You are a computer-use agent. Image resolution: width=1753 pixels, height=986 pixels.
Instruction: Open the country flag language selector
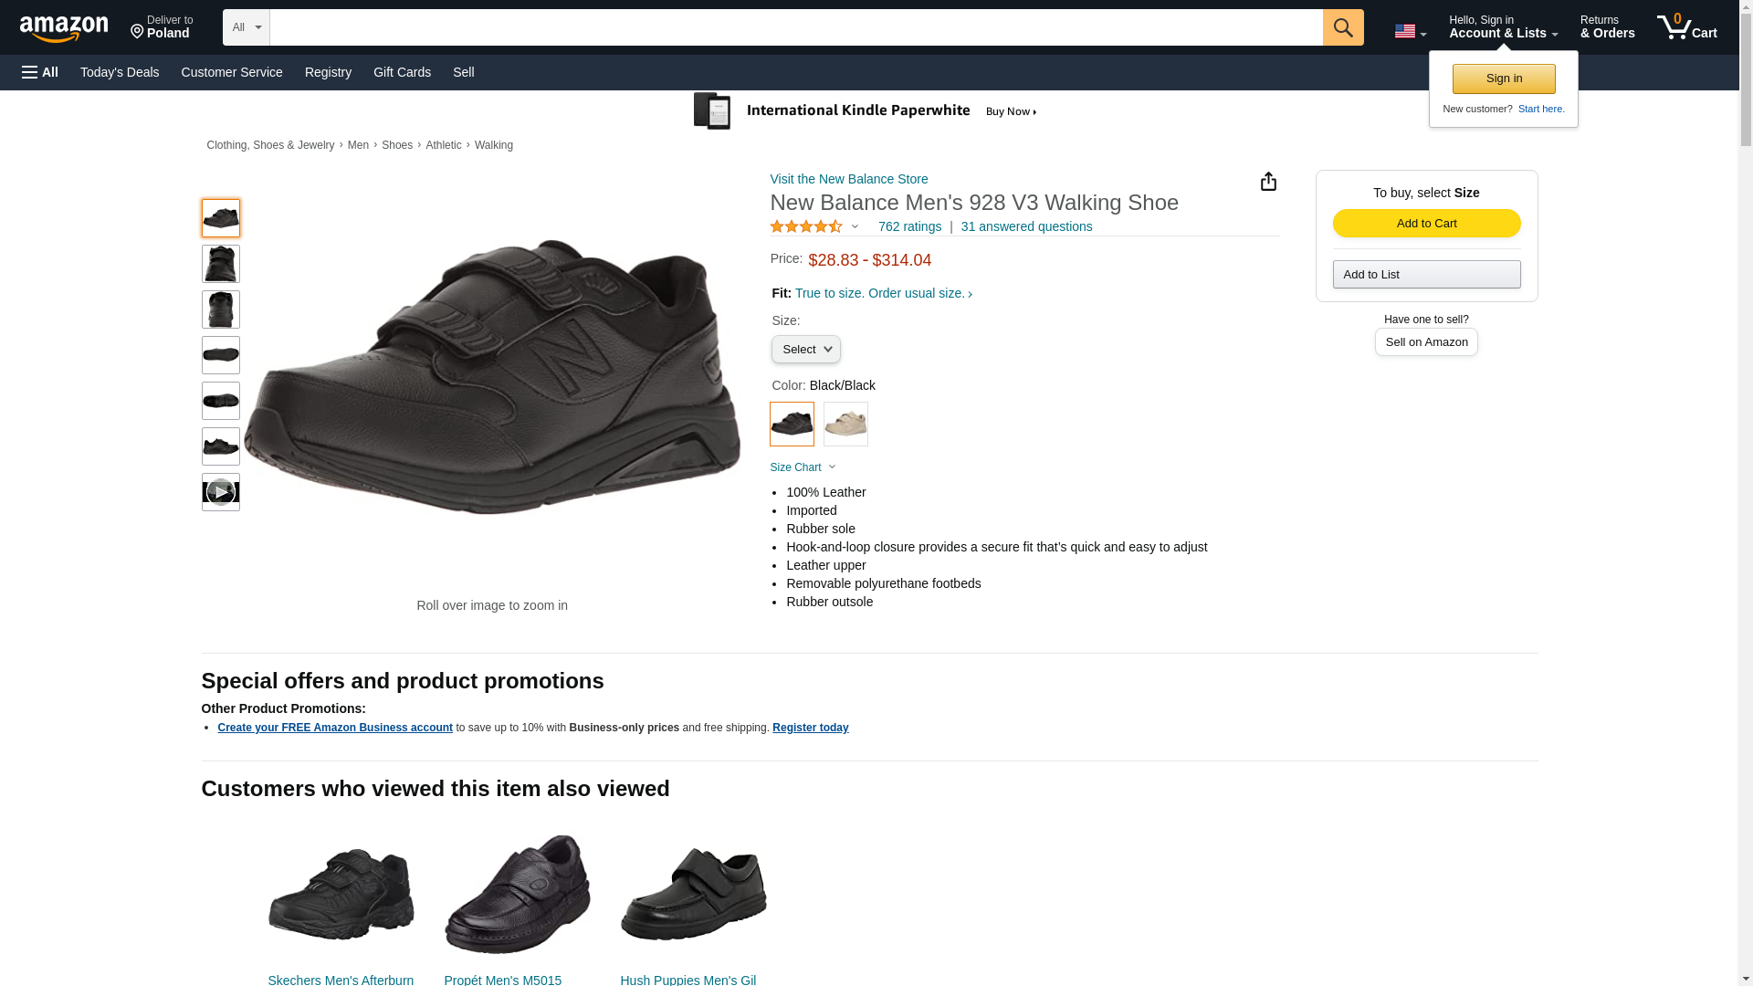(x=1410, y=31)
